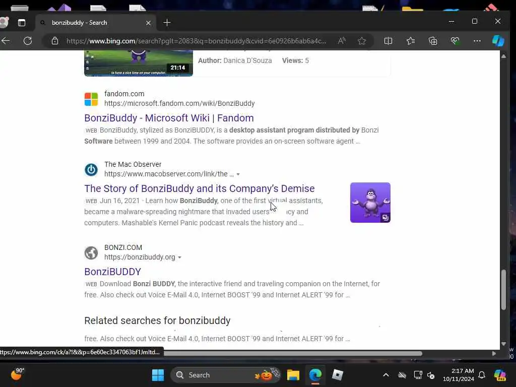Click the purple Bonzi gorilla thumbnail
The image size is (516, 387).
370,203
